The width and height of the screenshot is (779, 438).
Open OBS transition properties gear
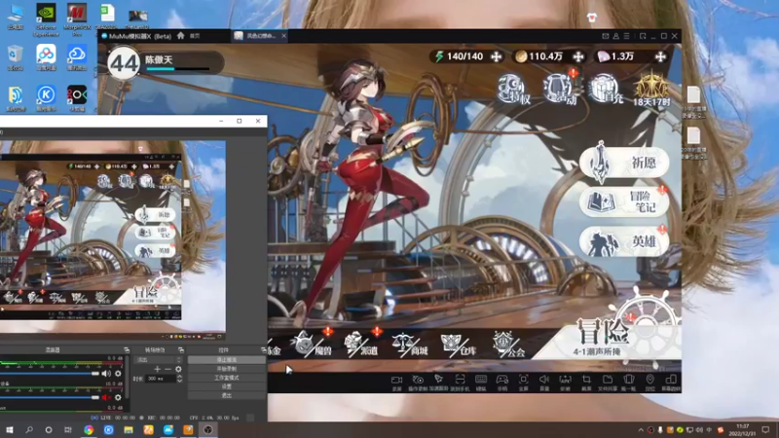178,369
